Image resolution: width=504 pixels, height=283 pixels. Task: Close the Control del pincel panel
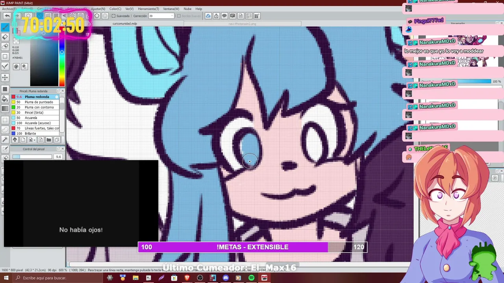coord(63,149)
